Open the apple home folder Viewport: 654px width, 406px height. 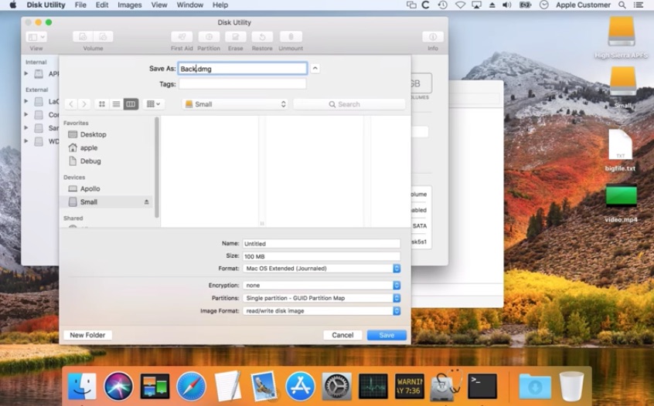click(x=88, y=147)
